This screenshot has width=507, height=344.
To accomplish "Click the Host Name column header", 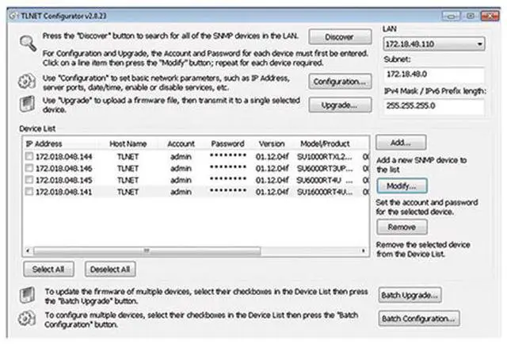I will point(128,144).
